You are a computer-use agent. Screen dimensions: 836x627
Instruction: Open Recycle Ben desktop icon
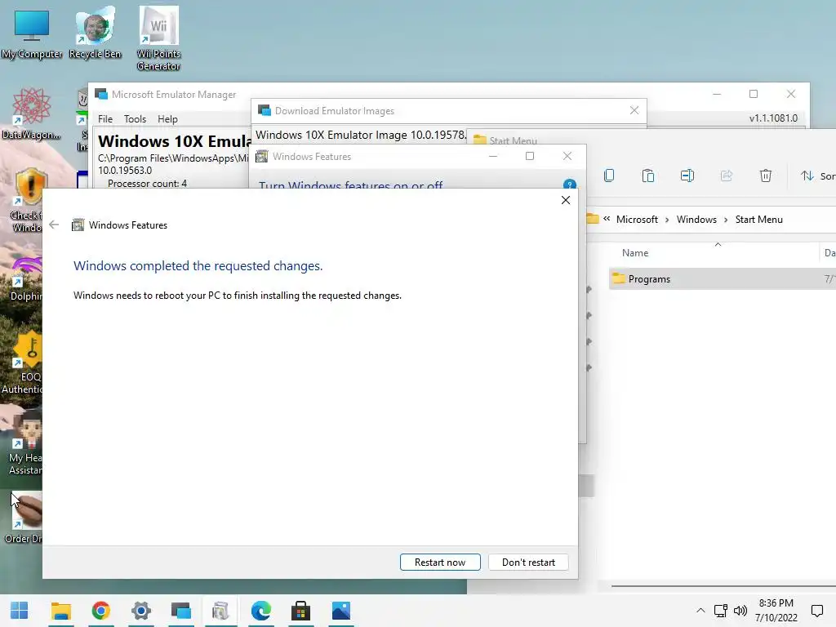point(95,33)
